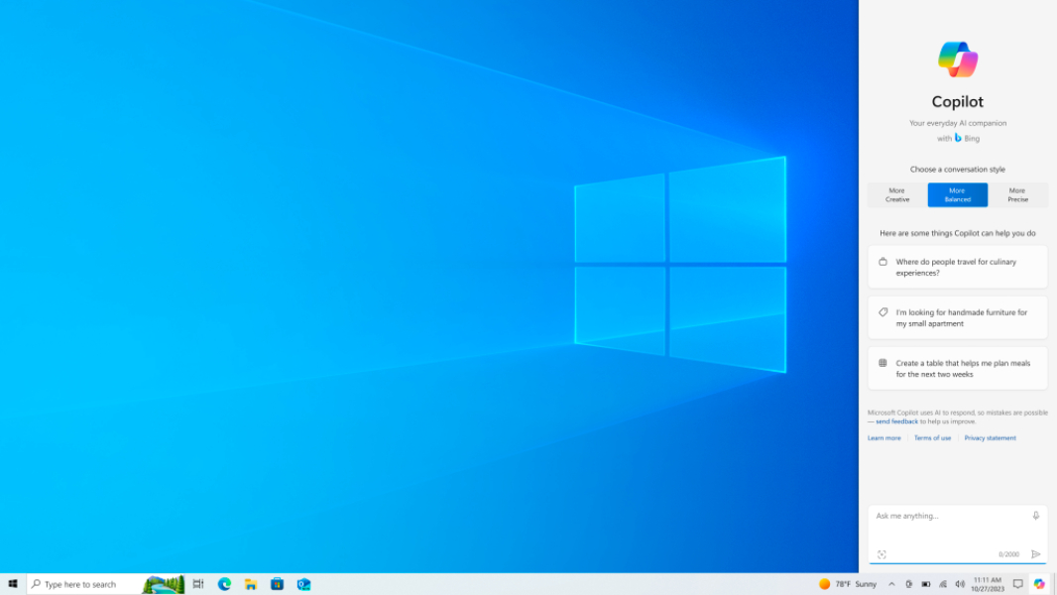Select the More Precise conversation style
Screen dimensions: 1057x595
[1017, 194]
